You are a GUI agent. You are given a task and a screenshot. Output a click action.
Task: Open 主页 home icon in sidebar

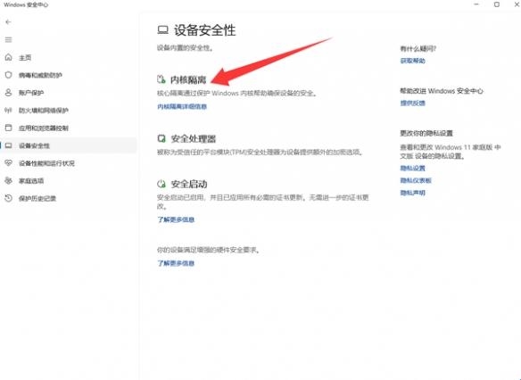[8, 57]
